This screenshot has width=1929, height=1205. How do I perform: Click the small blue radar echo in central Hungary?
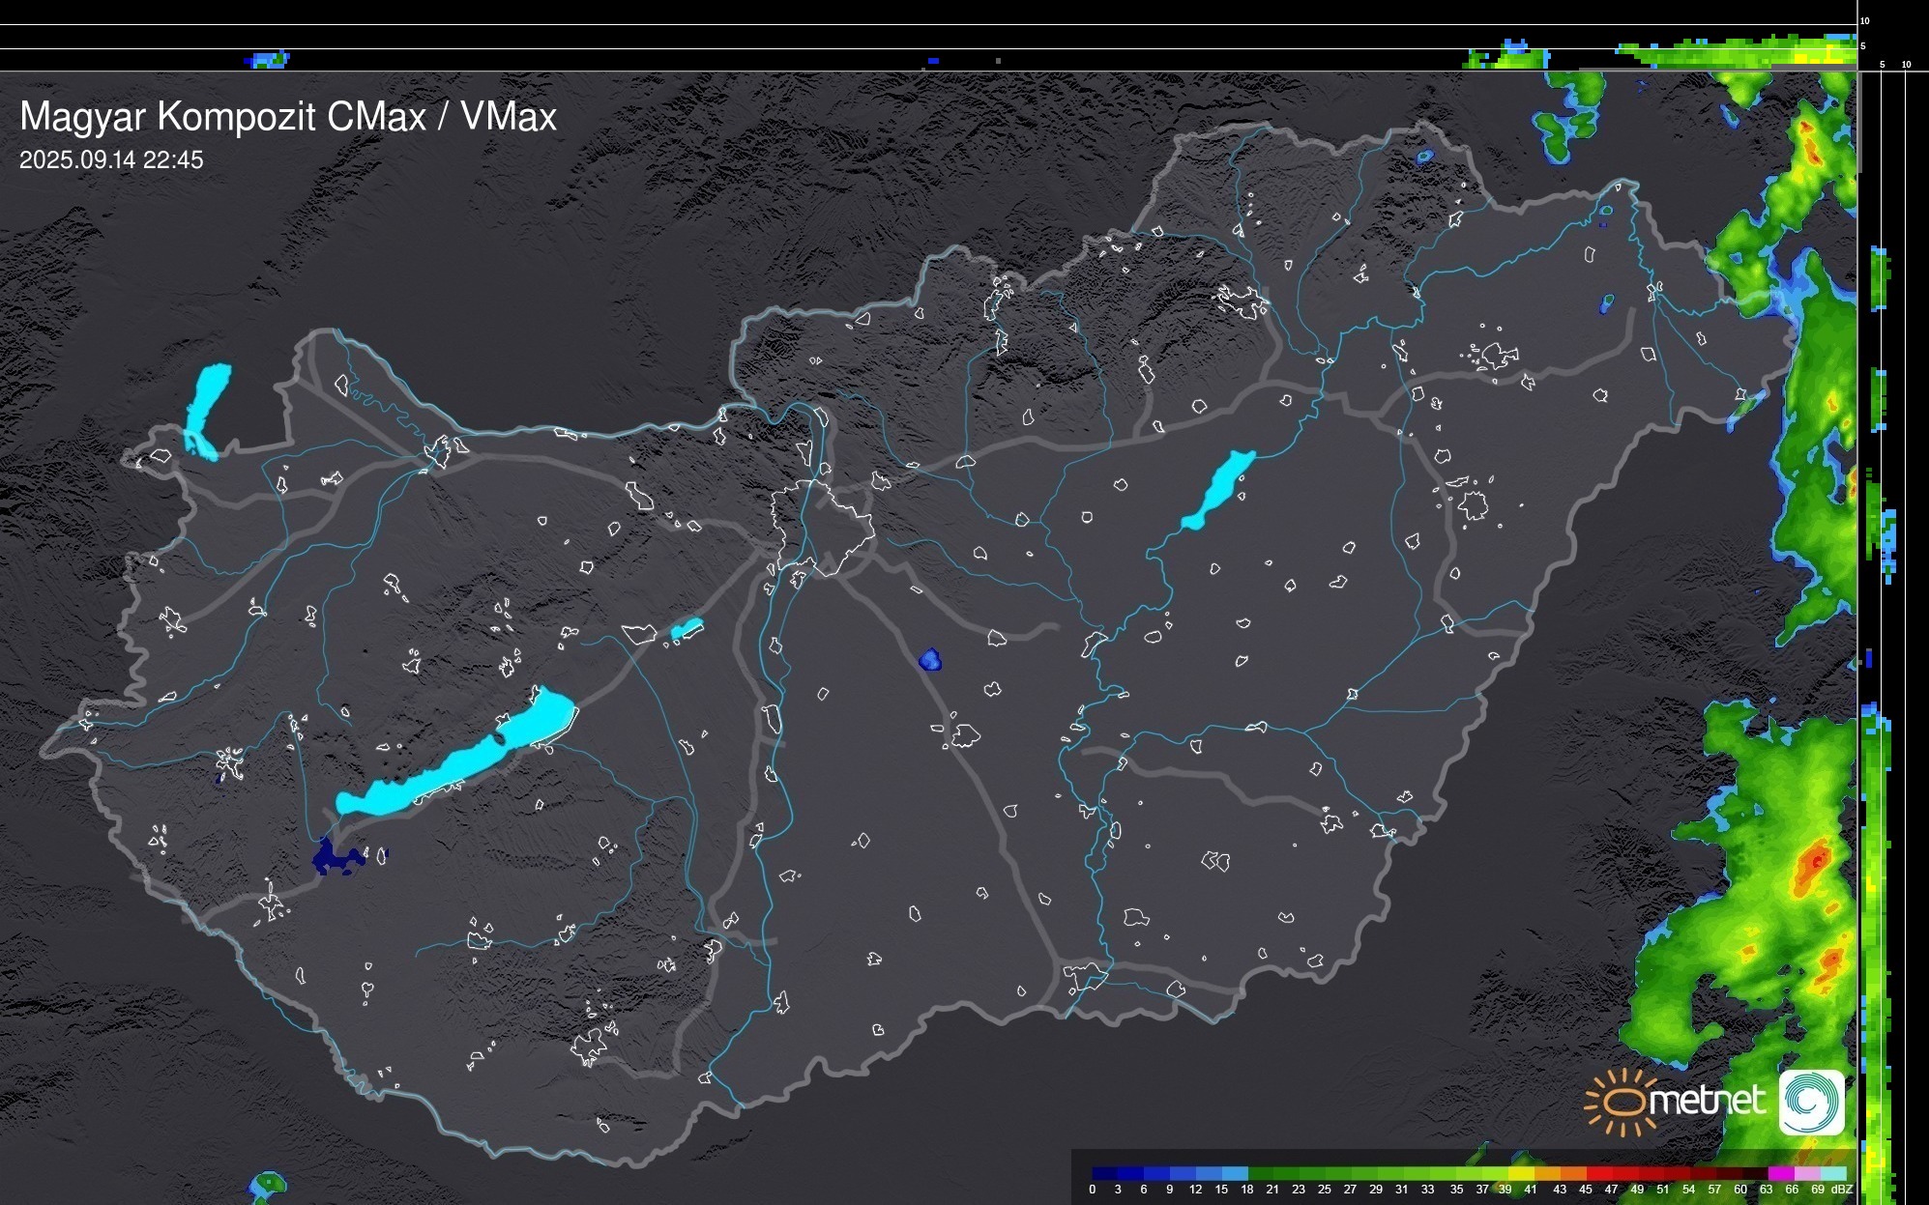(x=930, y=660)
